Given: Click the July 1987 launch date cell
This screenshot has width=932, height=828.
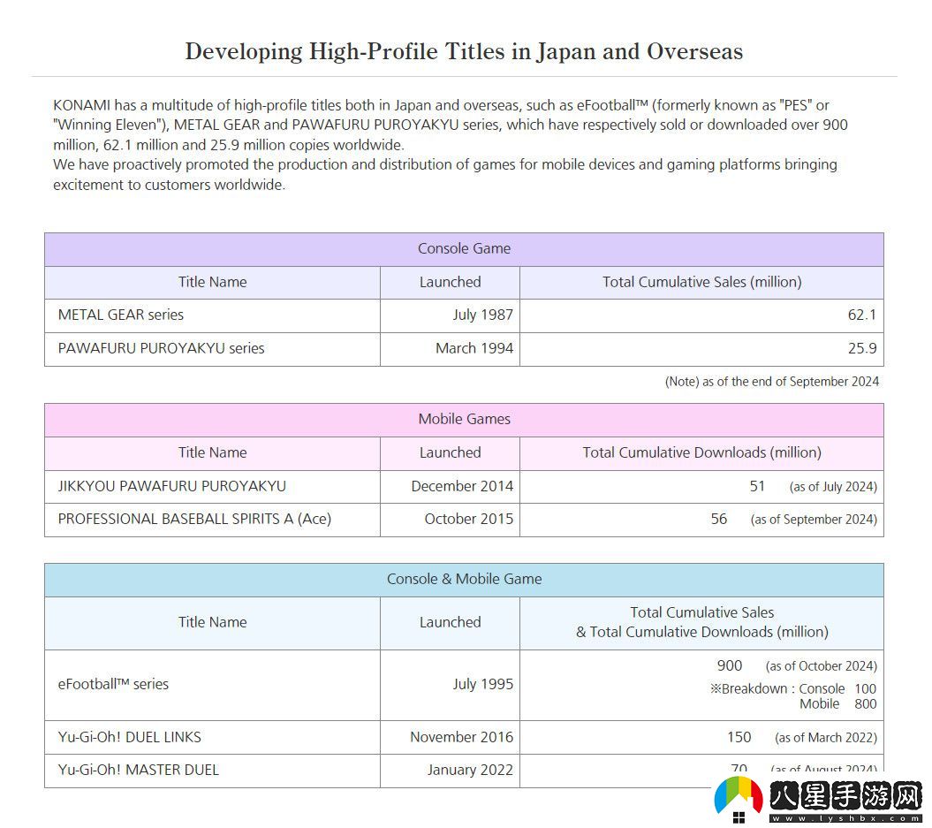Looking at the screenshot, I should point(482,315).
